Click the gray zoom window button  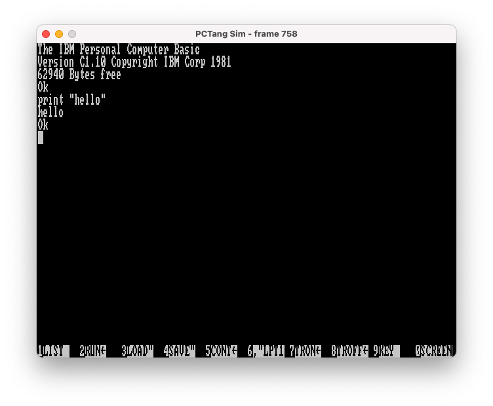click(72, 34)
